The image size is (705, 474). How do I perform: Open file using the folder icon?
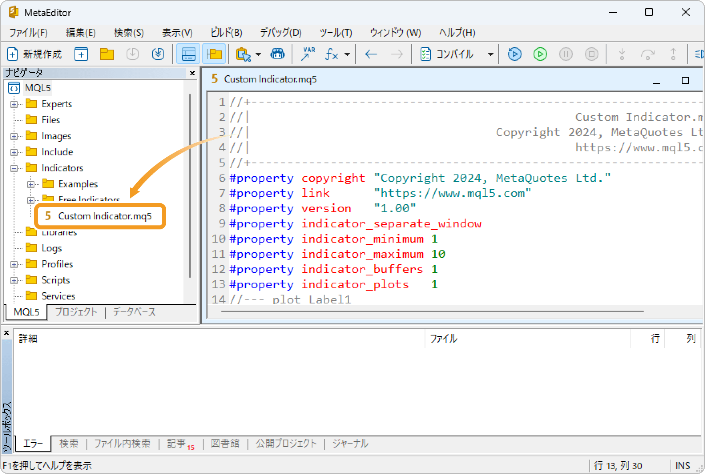point(107,54)
